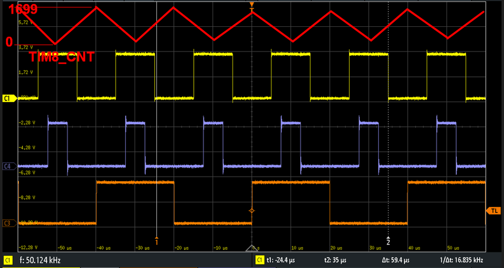
Task: Click the yellow C1 channel marker
Action: click(9, 98)
